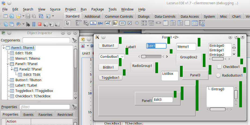Click the BitBtn1 button on the form
The width and height of the screenshot is (250, 125).
point(108,67)
